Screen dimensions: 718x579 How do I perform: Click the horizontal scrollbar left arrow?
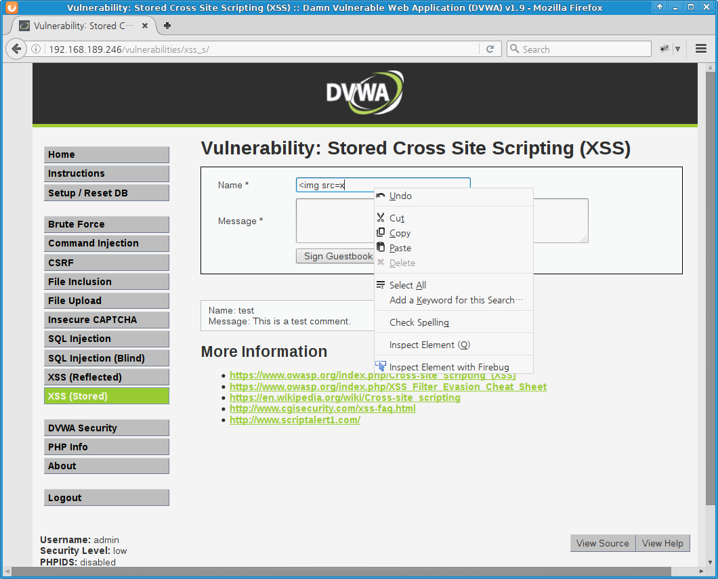click(6, 572)
